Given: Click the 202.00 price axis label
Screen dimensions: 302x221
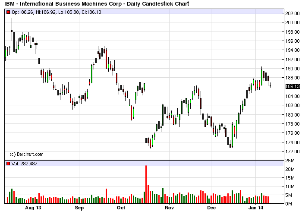Looking at the screenshot, I should [x=293, y=13].
